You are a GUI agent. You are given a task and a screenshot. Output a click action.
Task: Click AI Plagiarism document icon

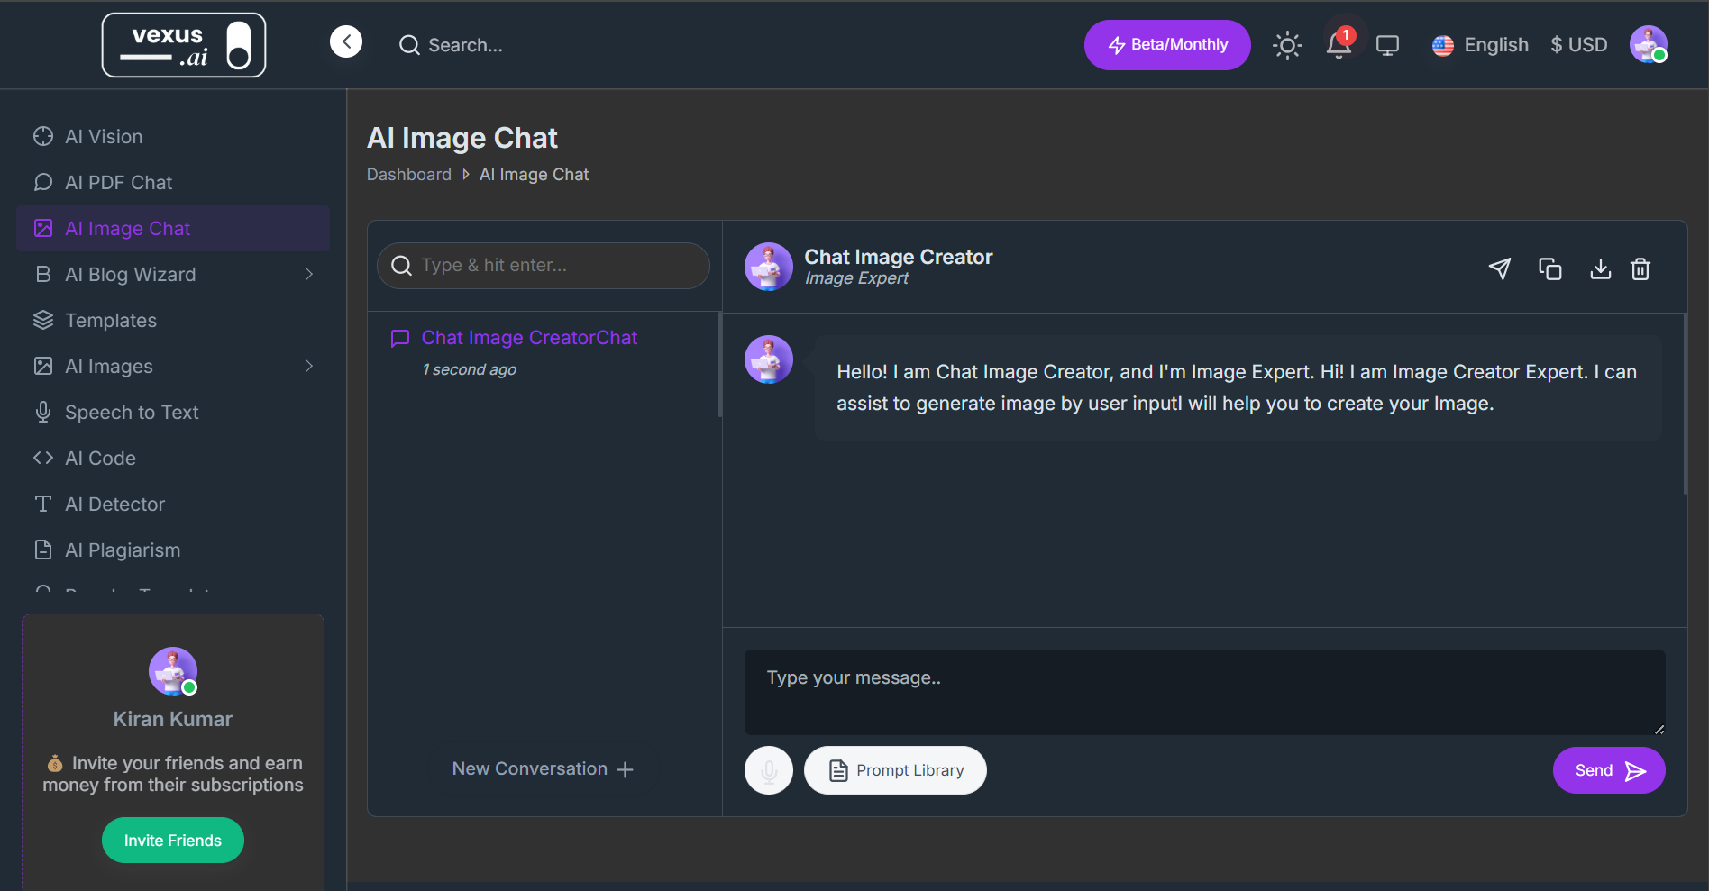(43, 550)
